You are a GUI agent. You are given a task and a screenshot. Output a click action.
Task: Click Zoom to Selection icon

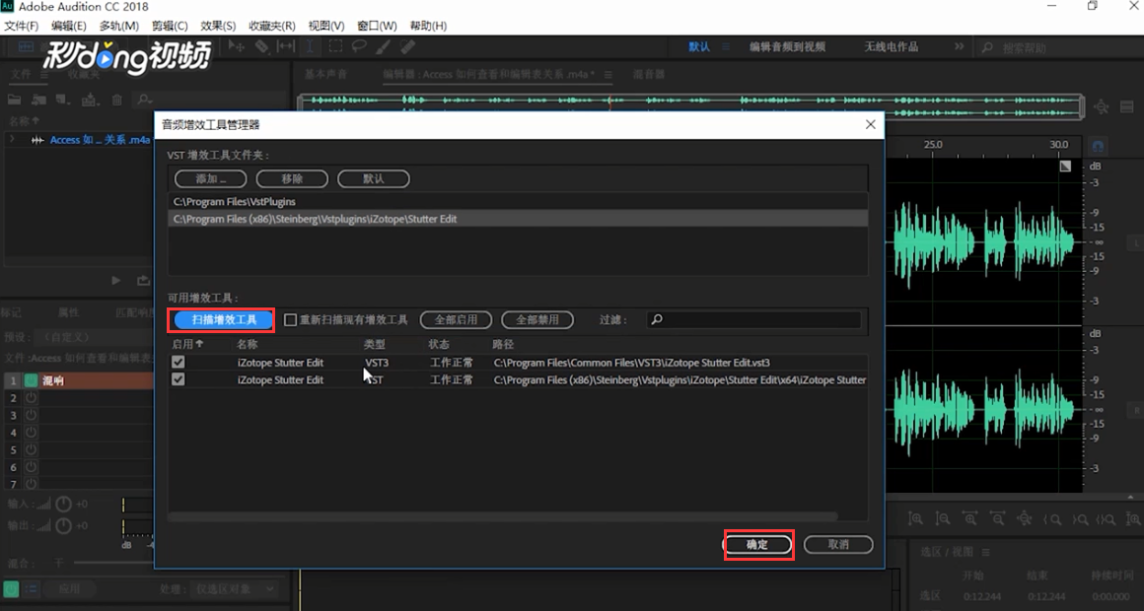click(x=1107, y=519)
